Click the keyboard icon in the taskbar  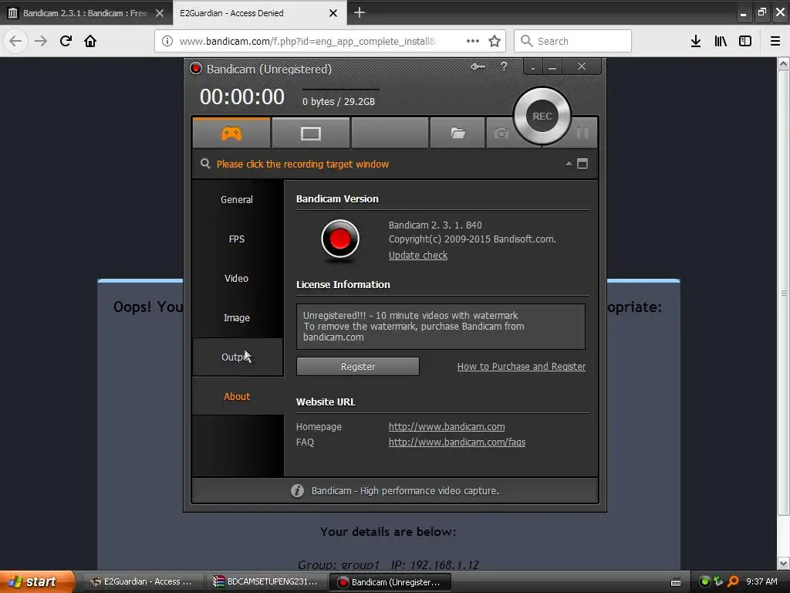click(676, 582)
